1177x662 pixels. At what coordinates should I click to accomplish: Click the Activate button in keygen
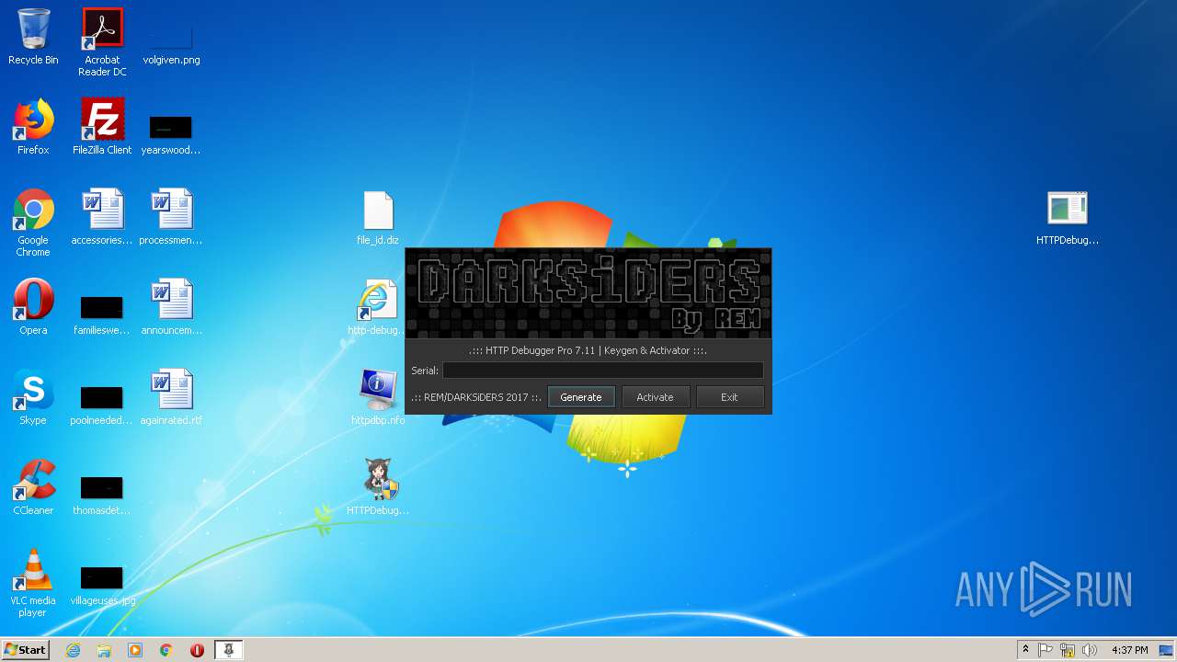tap(655, 397)
